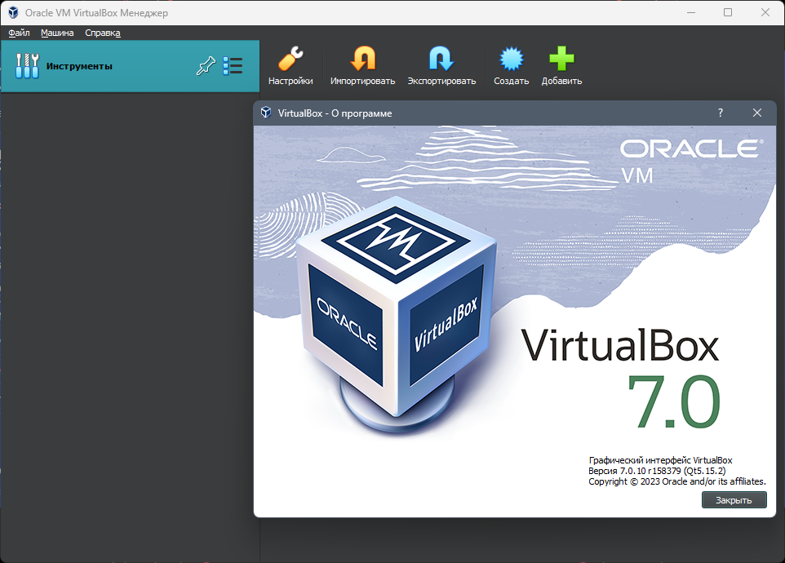Close the VirtualBox Manager main window
The height and width of the screenshot is (563, 785).
[765, 12]
